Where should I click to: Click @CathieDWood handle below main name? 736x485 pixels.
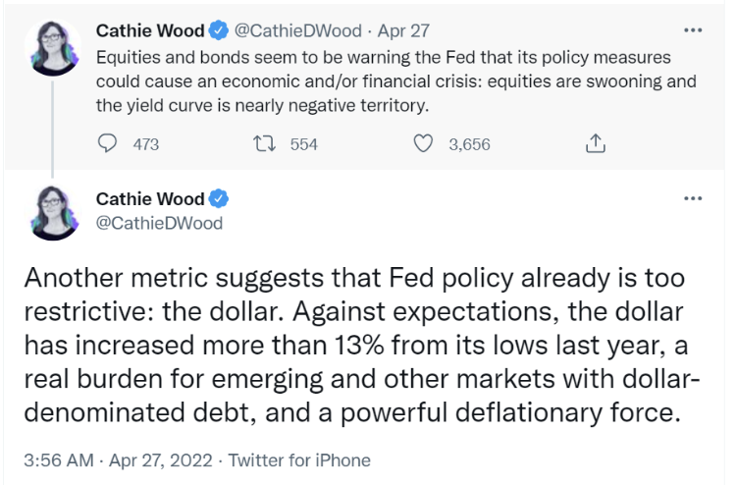coord(159,223)
